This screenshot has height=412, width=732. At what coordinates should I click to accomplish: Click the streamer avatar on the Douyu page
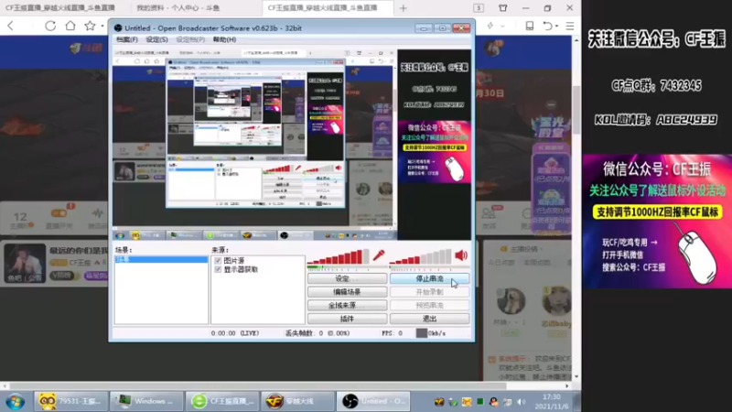25,263
